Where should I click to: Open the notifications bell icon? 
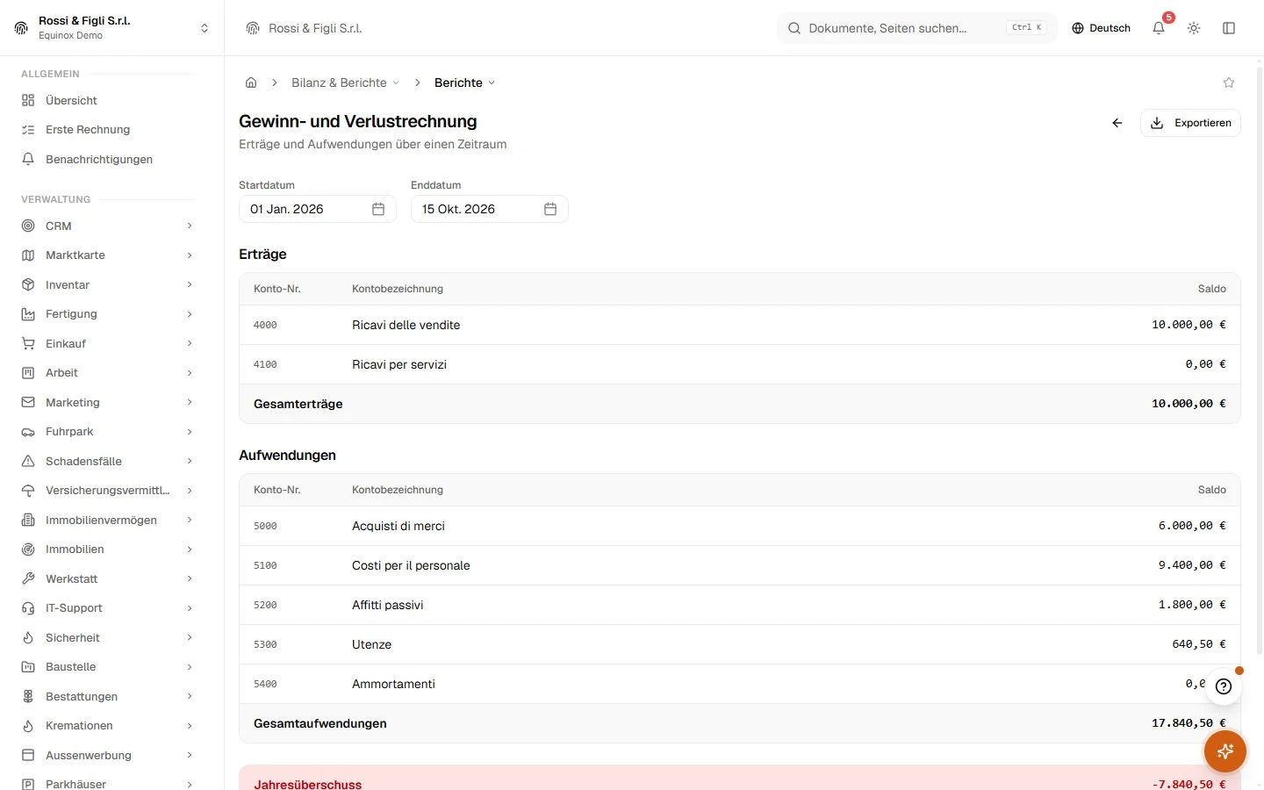click(1159, 28)
